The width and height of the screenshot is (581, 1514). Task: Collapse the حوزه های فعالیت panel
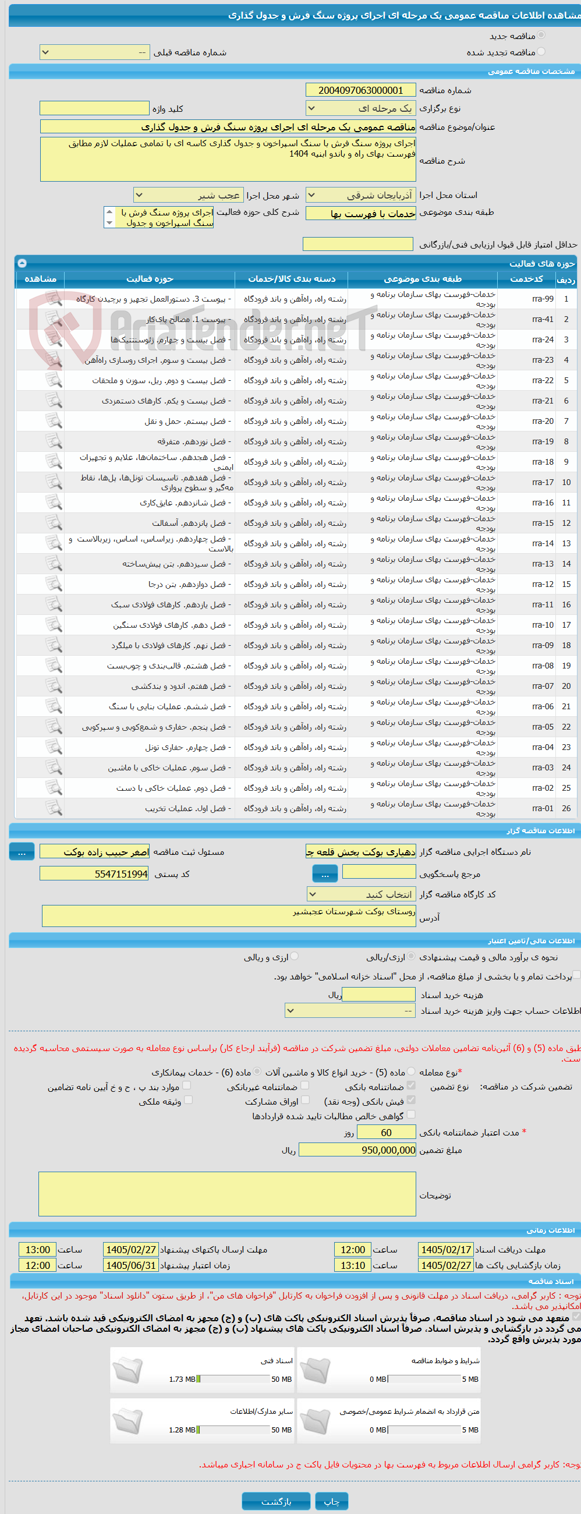[x=22, y=263]
